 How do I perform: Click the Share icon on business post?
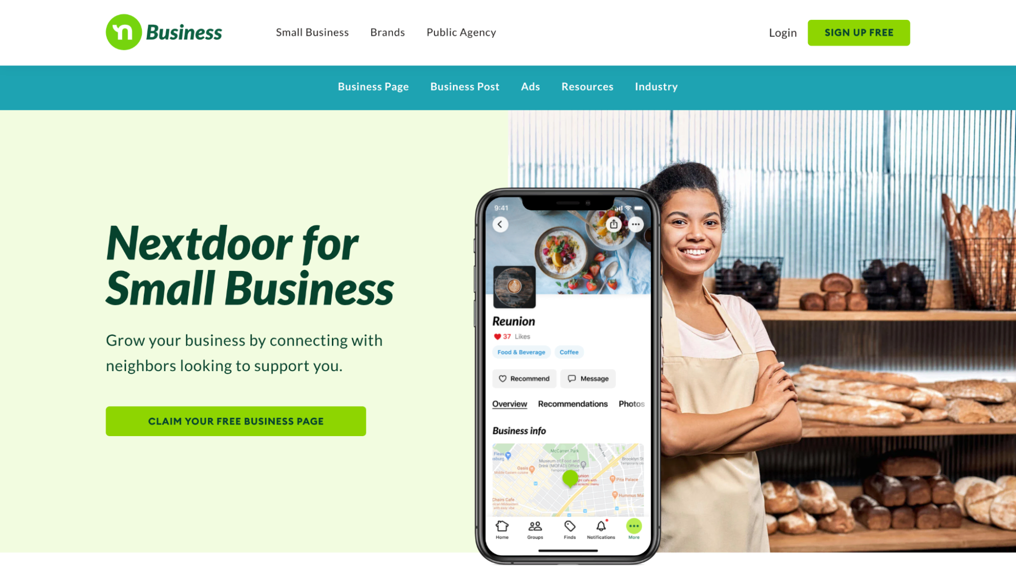click(x=613, y=224)
